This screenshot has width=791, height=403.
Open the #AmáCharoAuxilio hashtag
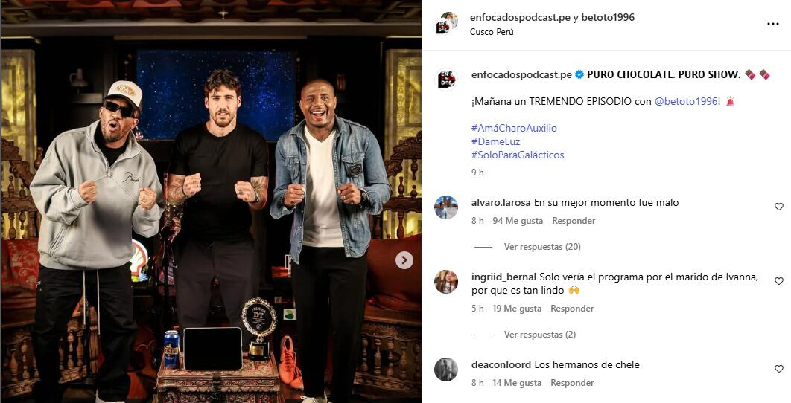pyautogui.click(x=514, y=128)
